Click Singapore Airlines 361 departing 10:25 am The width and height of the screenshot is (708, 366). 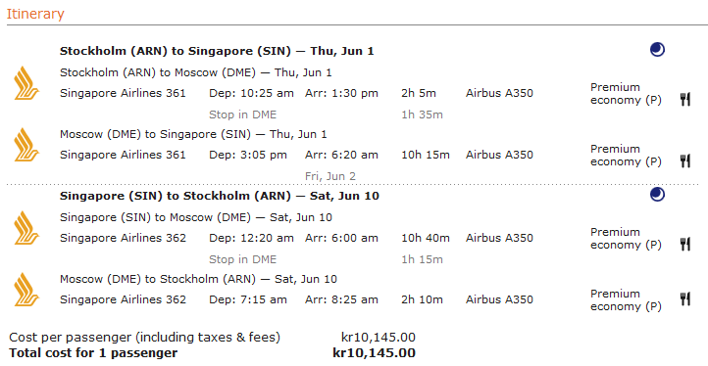point(123,93)
